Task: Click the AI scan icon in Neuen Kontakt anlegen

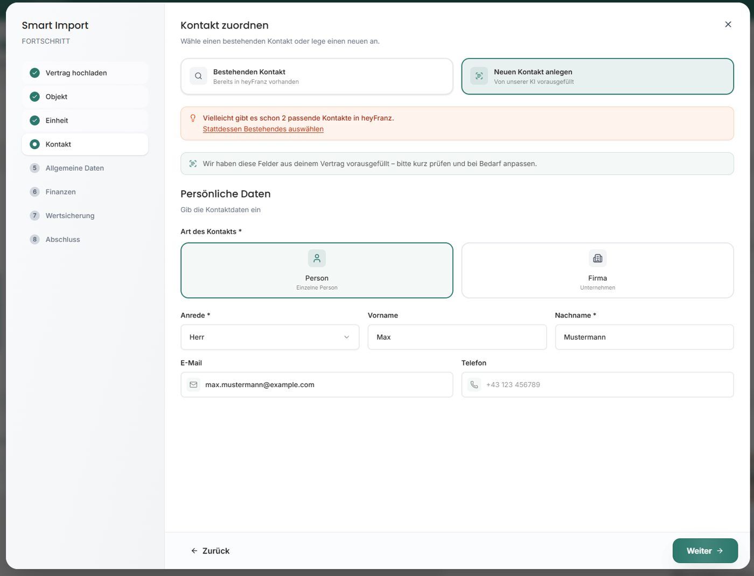Action: click(479, 76)
